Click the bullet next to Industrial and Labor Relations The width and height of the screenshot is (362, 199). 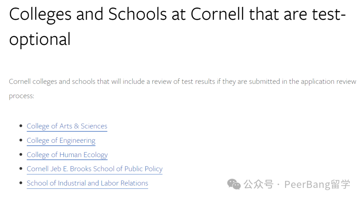point(21,183)
